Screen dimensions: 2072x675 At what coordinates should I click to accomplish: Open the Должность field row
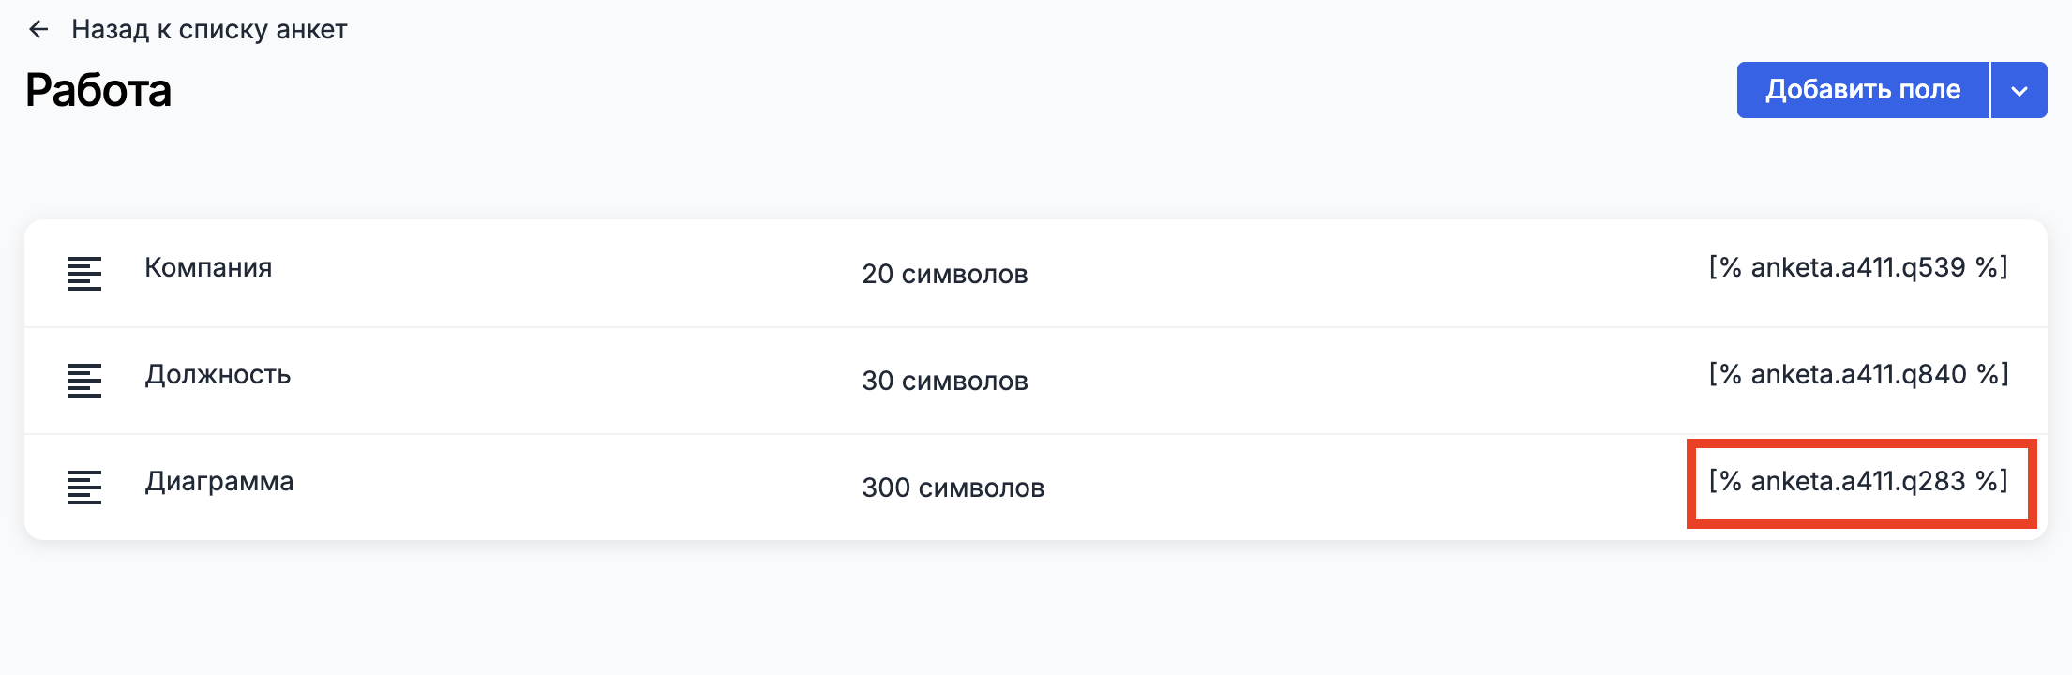[x=1036, y=381]
